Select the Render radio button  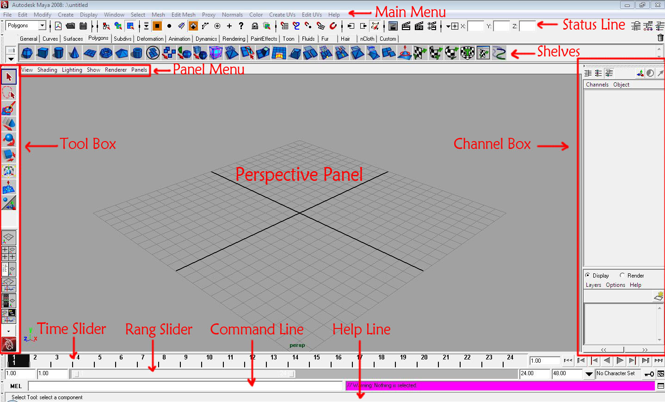[x=622, y=275]
